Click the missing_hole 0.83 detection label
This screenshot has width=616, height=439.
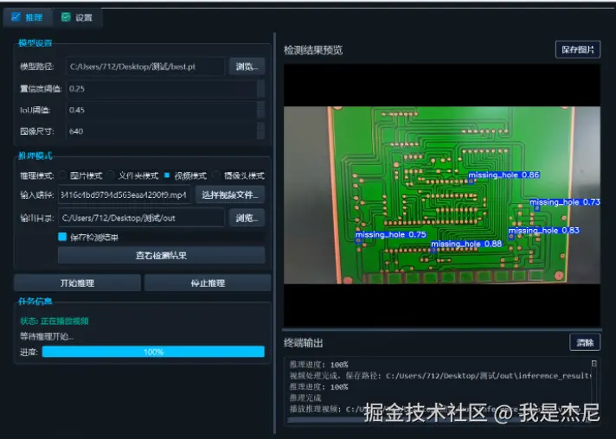[x=543, y=230]
